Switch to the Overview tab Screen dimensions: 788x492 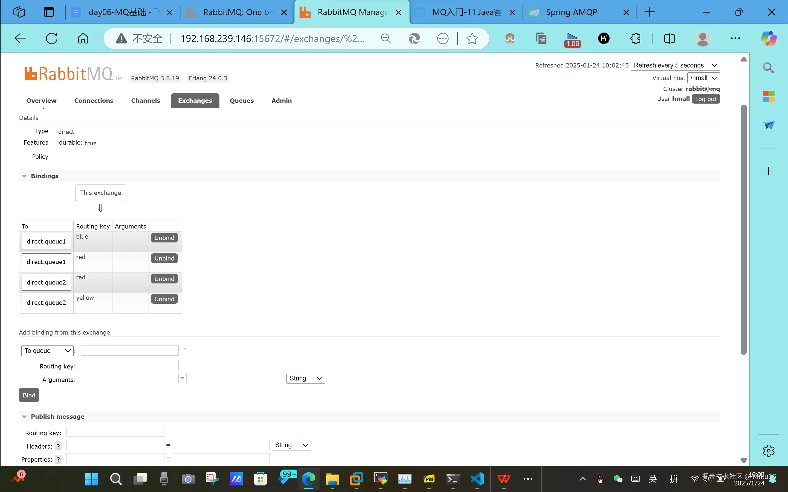41,101
